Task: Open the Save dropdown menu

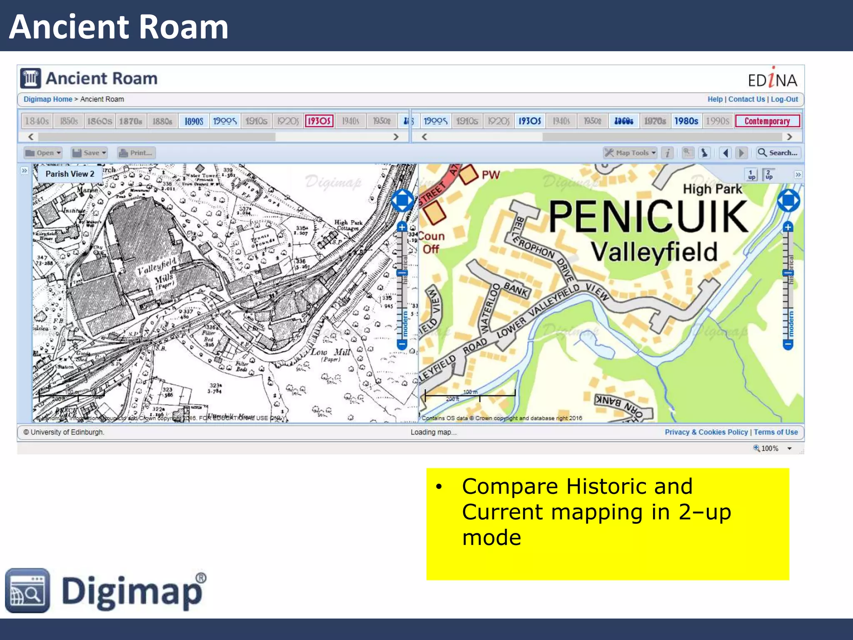Action: tap(89, 153)
